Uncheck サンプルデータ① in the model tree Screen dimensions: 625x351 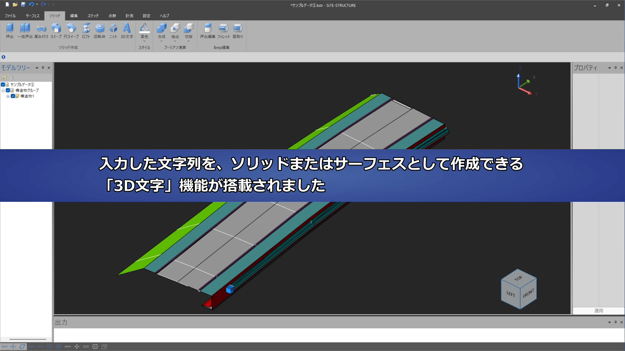(x=3, y=84)
